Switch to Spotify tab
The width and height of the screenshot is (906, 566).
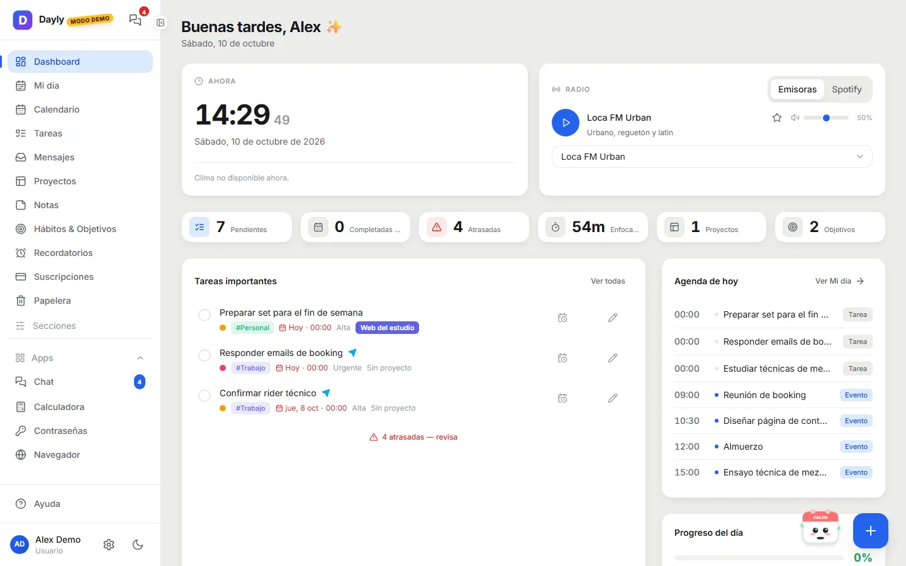coord(846,89)
